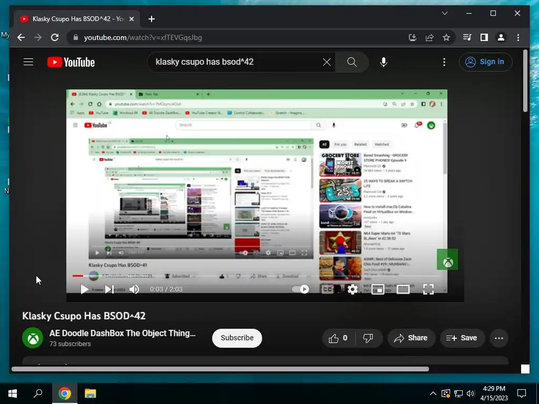Click the Chrome taskbar icon

click(65, 393)
